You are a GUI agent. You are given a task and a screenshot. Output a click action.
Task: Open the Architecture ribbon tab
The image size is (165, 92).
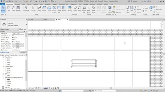(x=10, y=4)
